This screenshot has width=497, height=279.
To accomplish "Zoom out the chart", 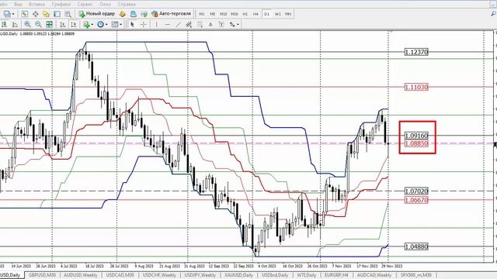I will click(38, 24).
